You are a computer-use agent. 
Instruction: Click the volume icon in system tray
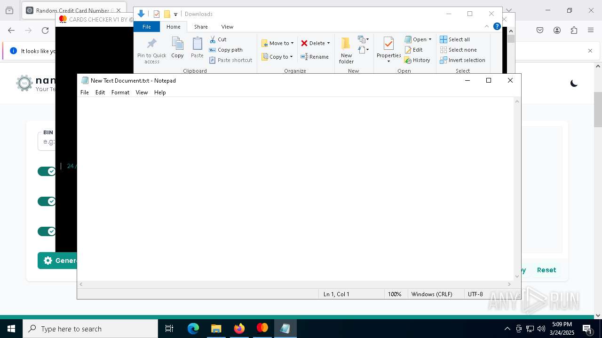click(541, 329)
